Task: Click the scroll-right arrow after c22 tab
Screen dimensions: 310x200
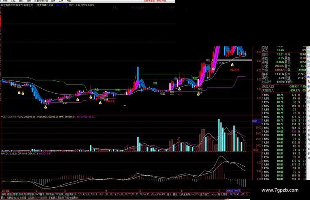Action: [x=247, y=194]
